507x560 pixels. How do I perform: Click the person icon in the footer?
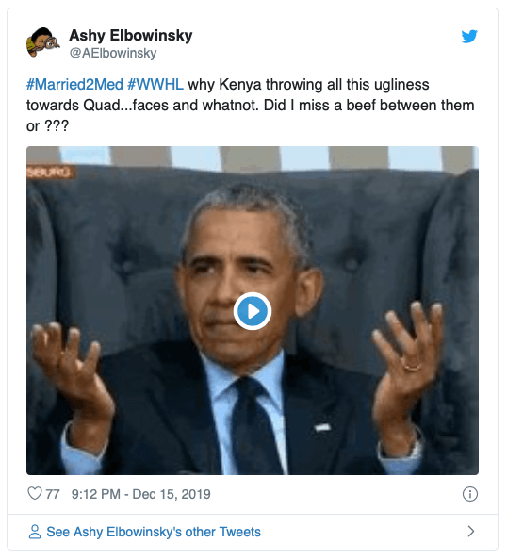coord(35,532)
